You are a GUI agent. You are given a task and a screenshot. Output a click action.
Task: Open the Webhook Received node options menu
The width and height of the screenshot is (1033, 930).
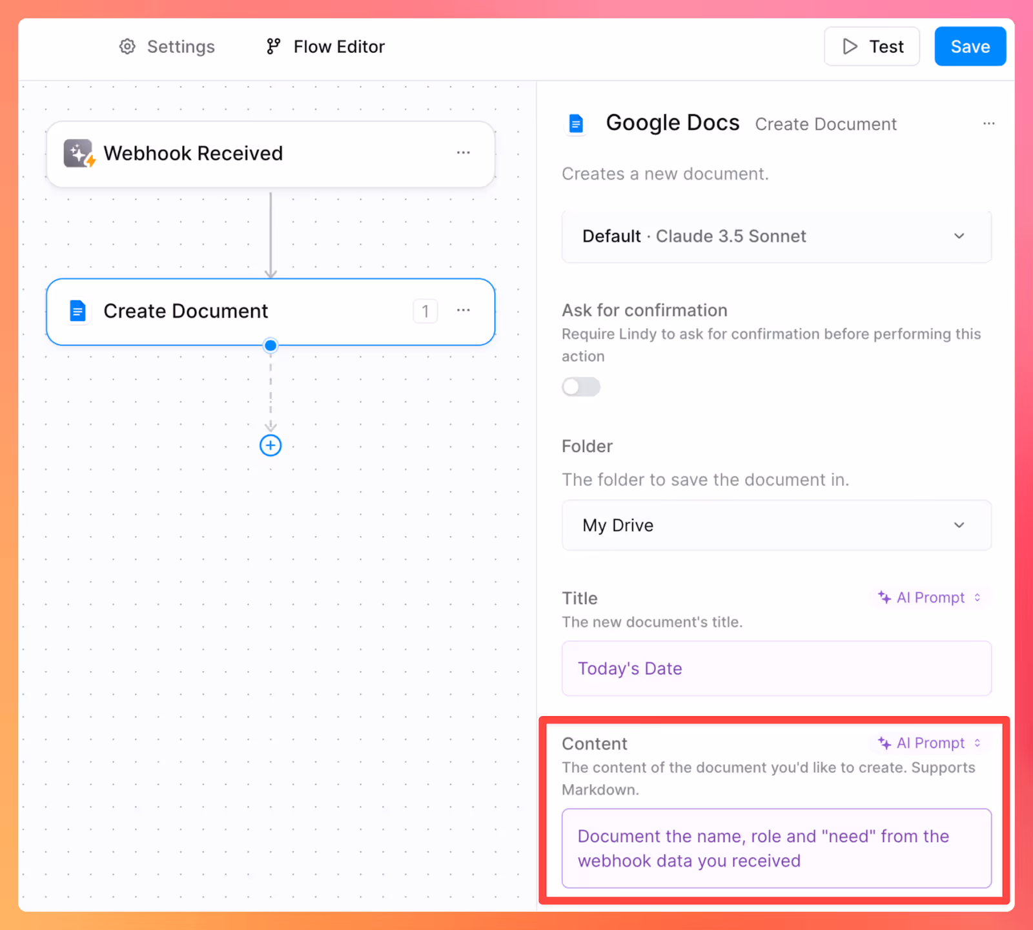pyautogui.click(x=464, y=152)
